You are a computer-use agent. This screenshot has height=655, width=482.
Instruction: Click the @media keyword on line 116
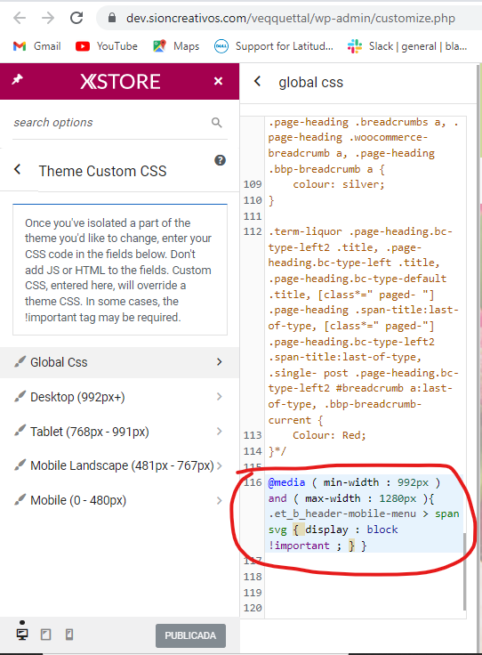tap(286, 482)
